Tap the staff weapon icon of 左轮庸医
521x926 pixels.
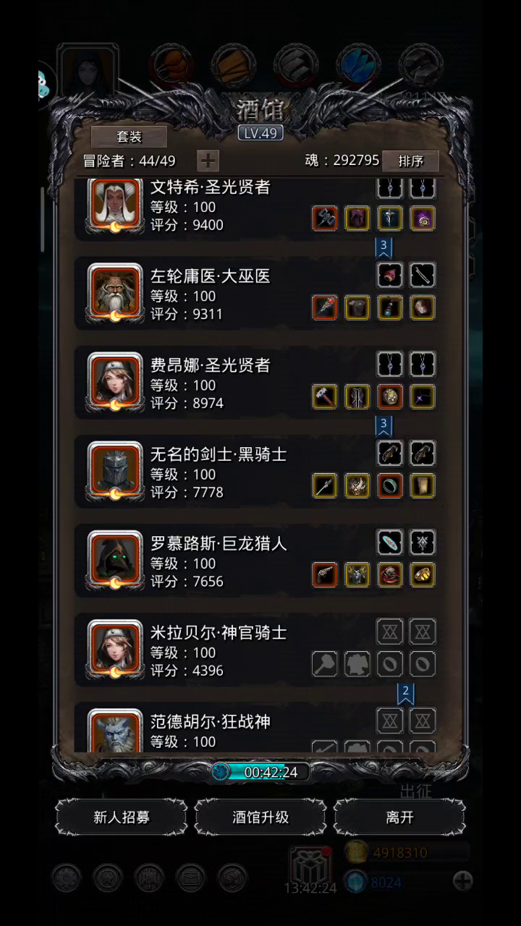324,307
